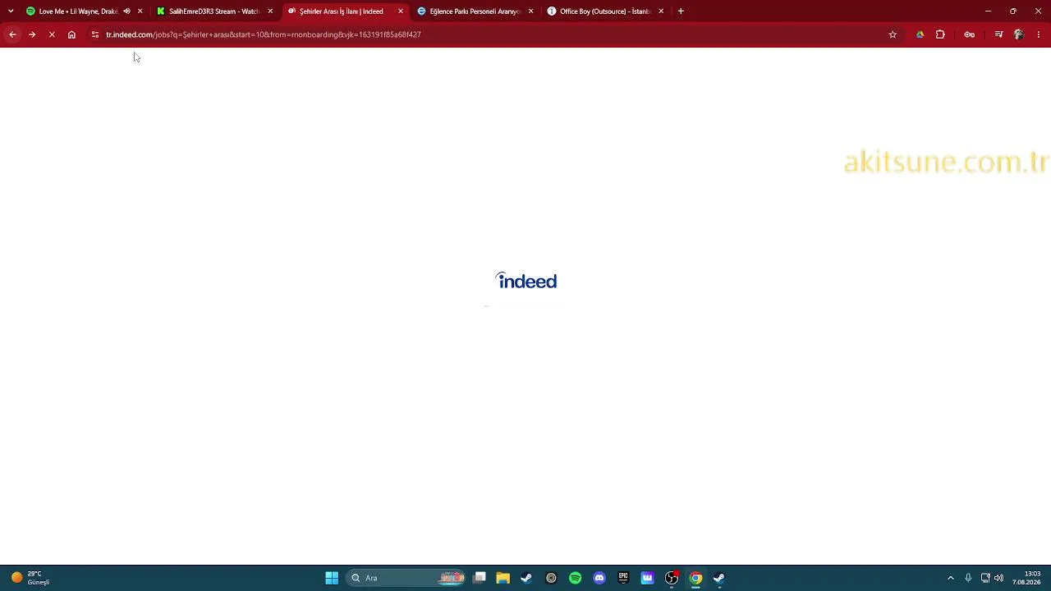This screenshot has height=591, width=1051.
Task: Open the media controls playlist icon
Action: click(x=998, y=34)
